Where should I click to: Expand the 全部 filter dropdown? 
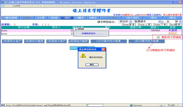pyautogui.click(x=180, y=22)
